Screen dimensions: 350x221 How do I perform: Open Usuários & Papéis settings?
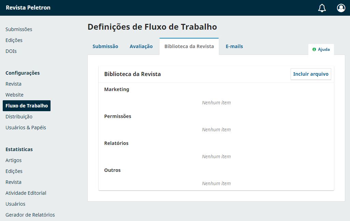tap(25, 127)
